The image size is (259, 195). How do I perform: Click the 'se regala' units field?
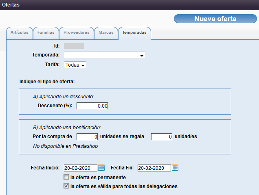point(162,137)
